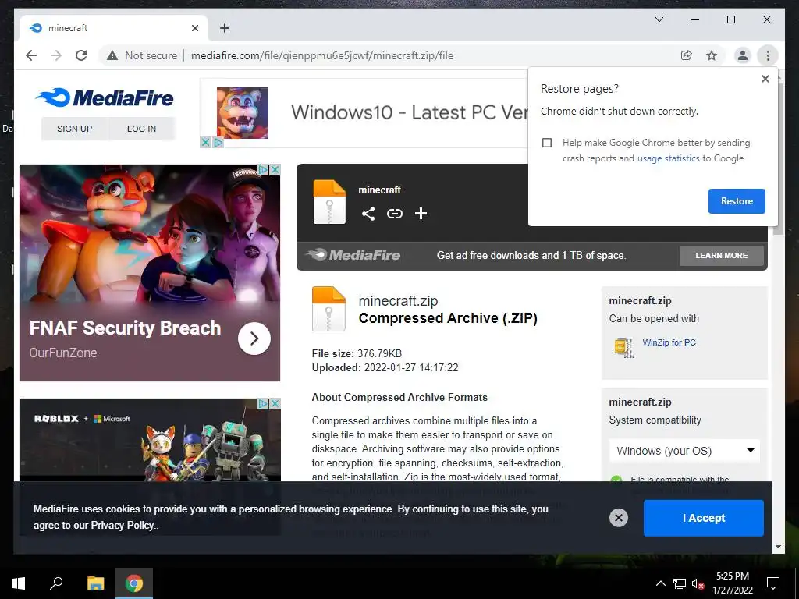Click the FNAF Security Breach ad title
The image size is (799, 599).
point(125,328)
